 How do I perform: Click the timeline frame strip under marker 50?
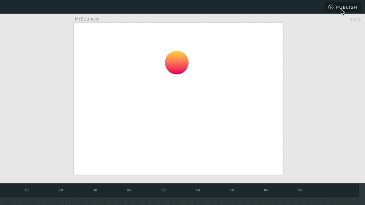point(163,201)
